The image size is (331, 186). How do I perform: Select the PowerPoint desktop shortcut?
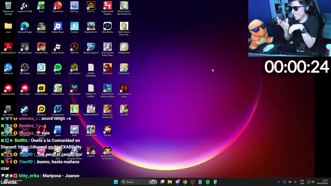(x=58, y=7)
